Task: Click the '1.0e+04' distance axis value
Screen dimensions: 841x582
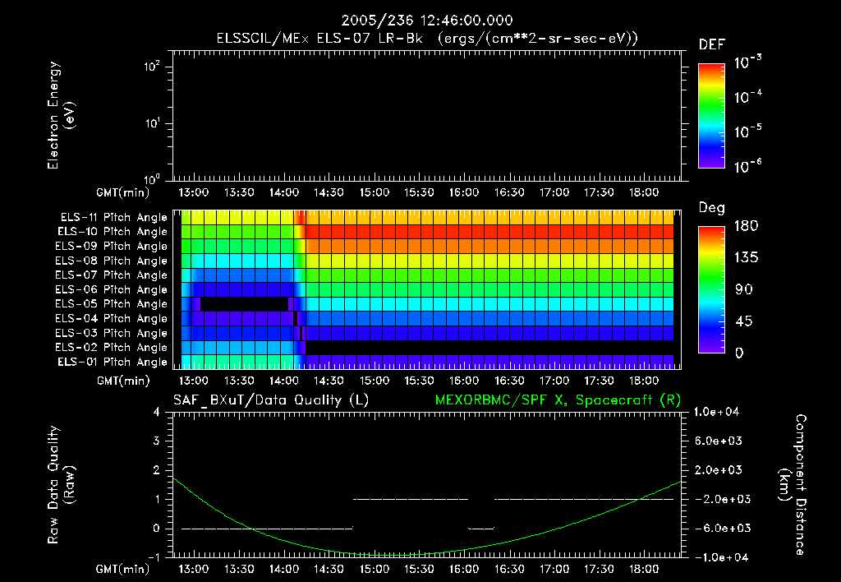Action: pos(716,412)
